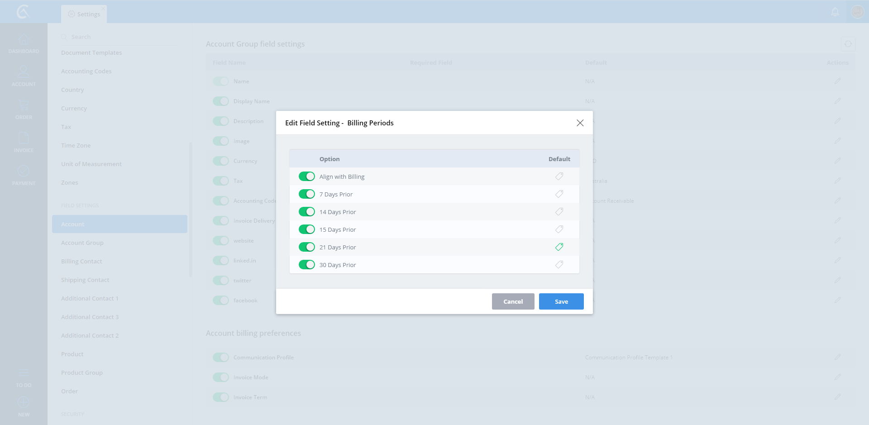Cancel editing the field setting
Viewport: 869px width, 425px height.
click(x=513, y=301)
